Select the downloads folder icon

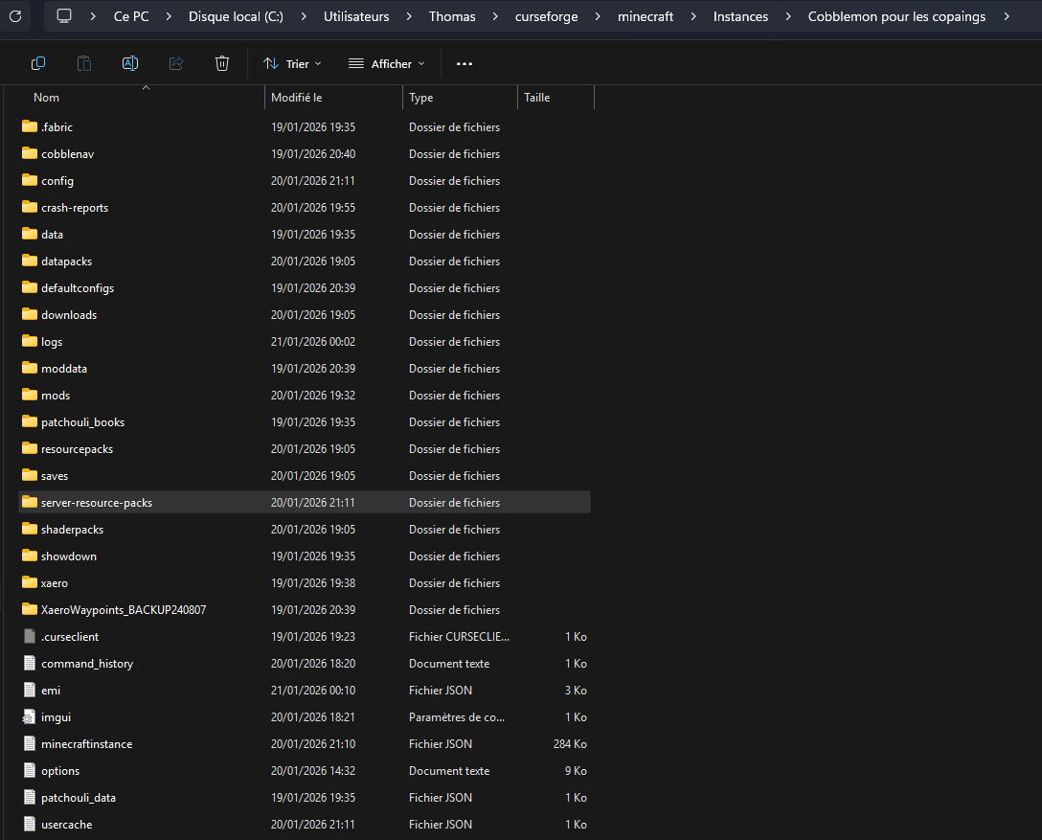[x=30, y=314]
